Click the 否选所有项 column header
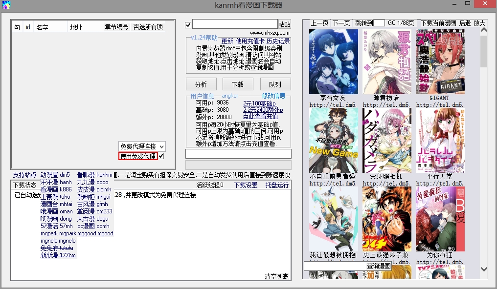The image size is (497, 289). (148, 27)
